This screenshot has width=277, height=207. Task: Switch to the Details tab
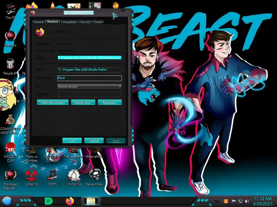click(x=98, y=22)
